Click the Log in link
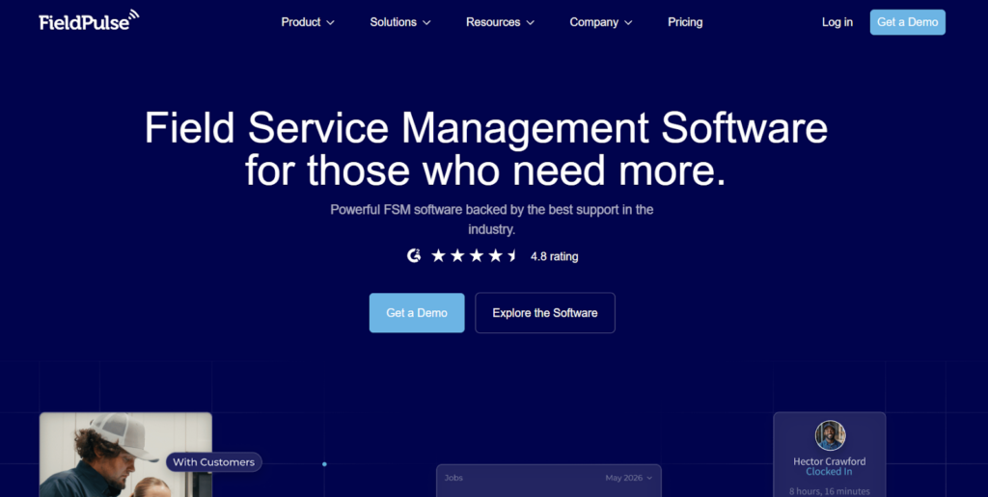Screen dimensions: 988x497 click(x=837, y=22)
